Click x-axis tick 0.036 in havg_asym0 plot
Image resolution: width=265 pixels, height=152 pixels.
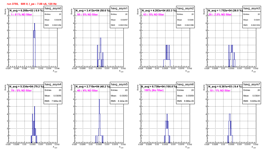pos(57,68)
